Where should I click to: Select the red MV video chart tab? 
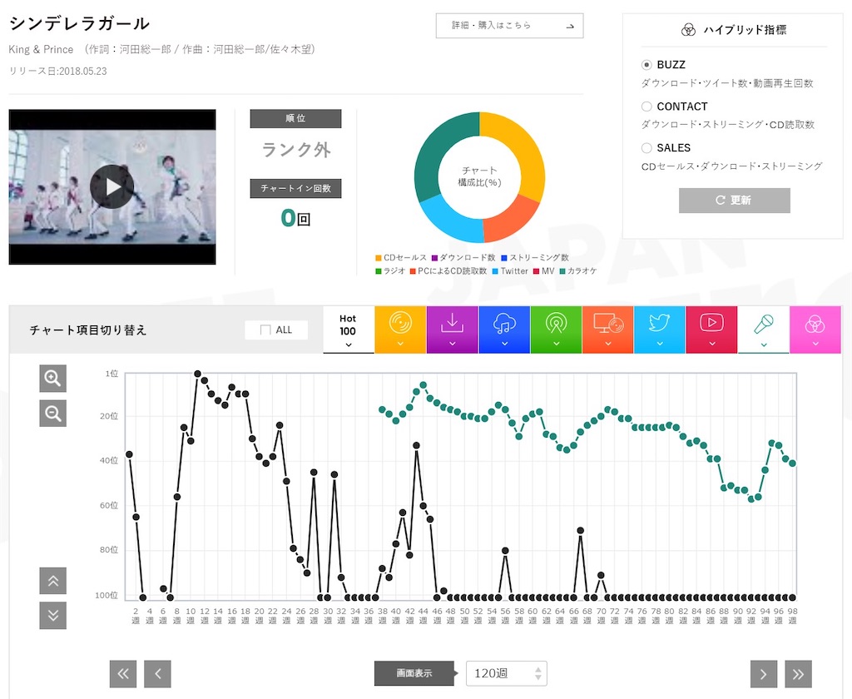coord(712,330)
